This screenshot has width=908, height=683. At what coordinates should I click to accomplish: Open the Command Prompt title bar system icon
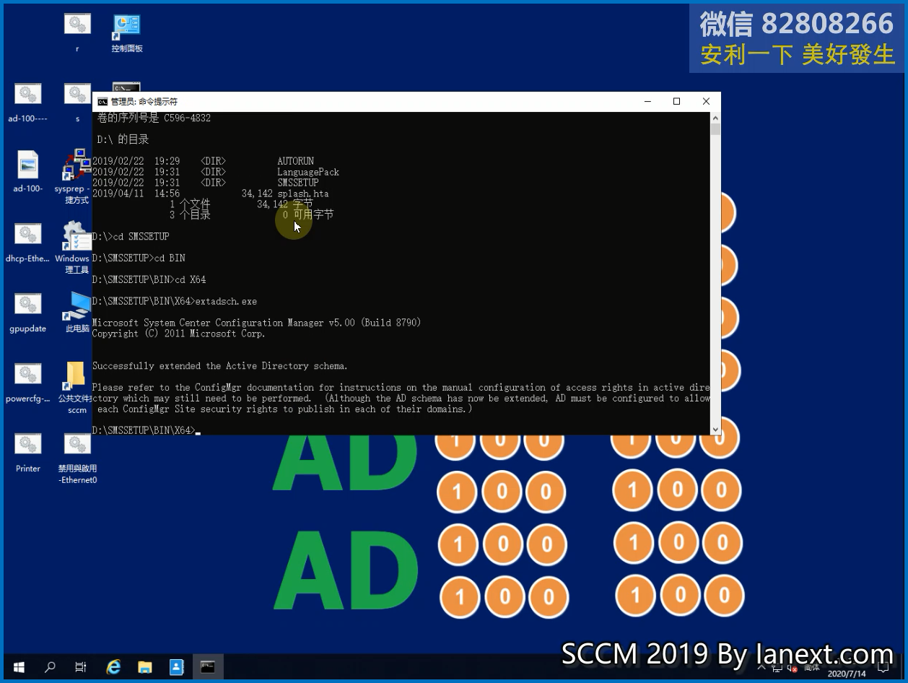[x=102, y=102]
